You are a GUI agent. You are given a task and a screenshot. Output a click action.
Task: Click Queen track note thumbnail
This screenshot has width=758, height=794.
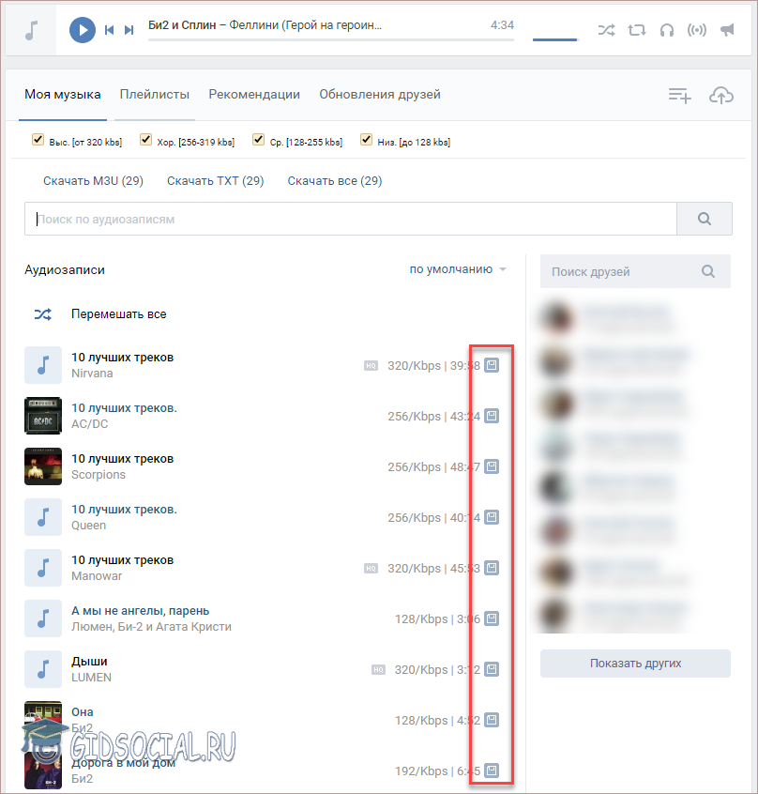[x=43, y=517]
